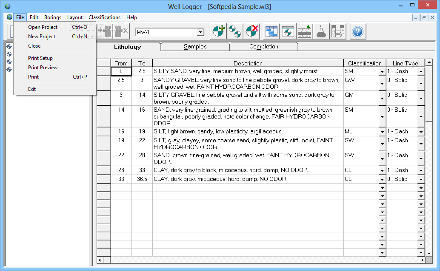Click the description starting 'CLAY, dark gray to black'

click(248, 170)
